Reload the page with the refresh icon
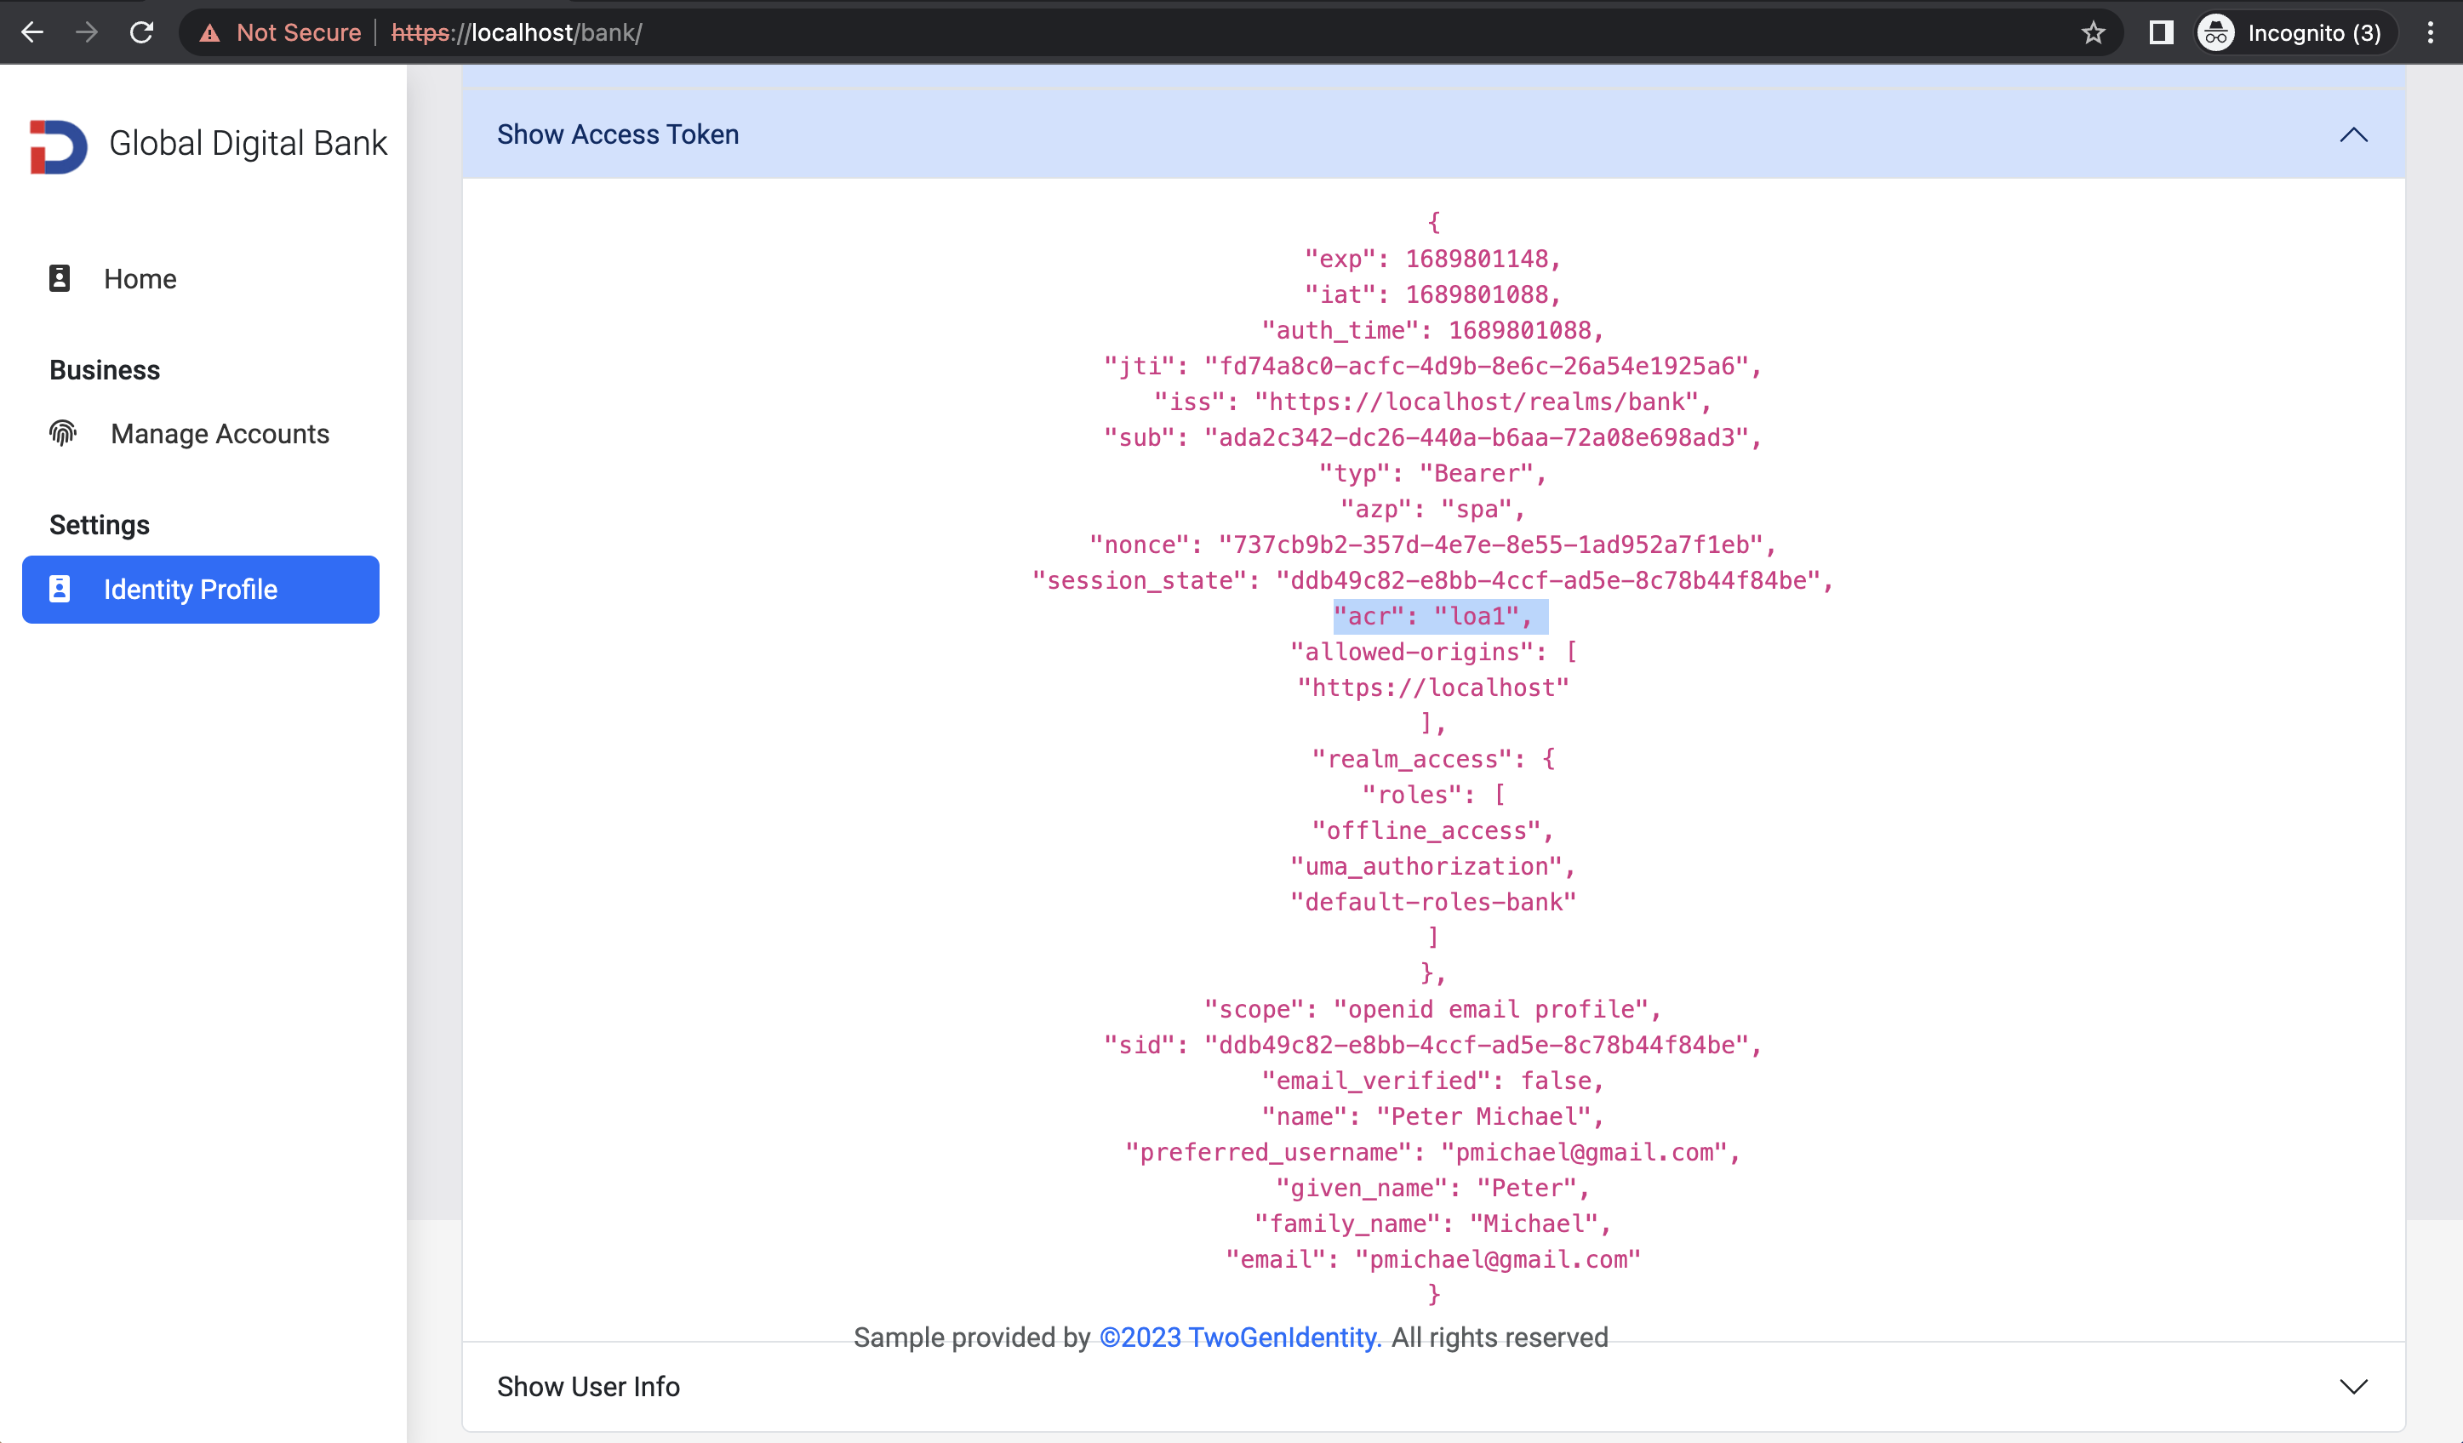2463x1443 pixels. point(142,32)
